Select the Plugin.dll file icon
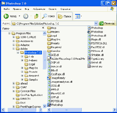 tap(89, 39)
